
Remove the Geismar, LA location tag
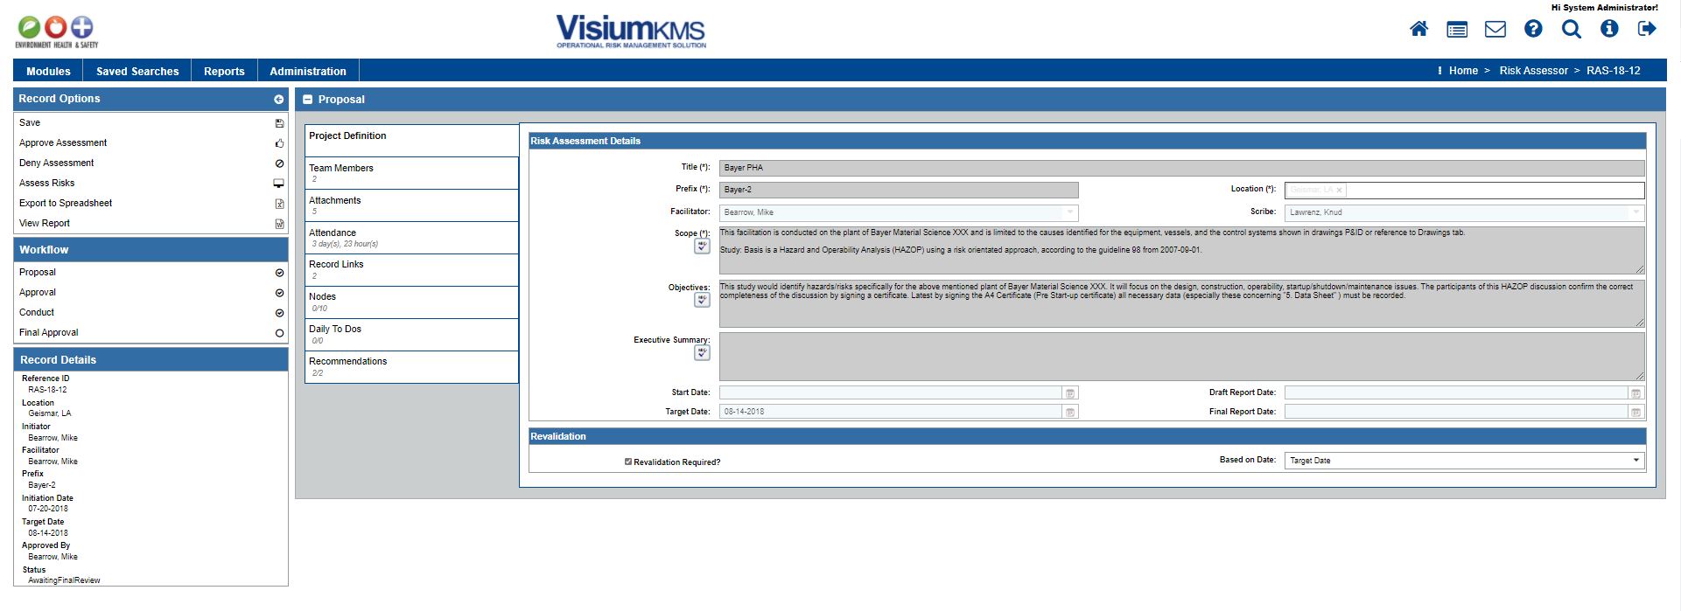coord(1339,191)
